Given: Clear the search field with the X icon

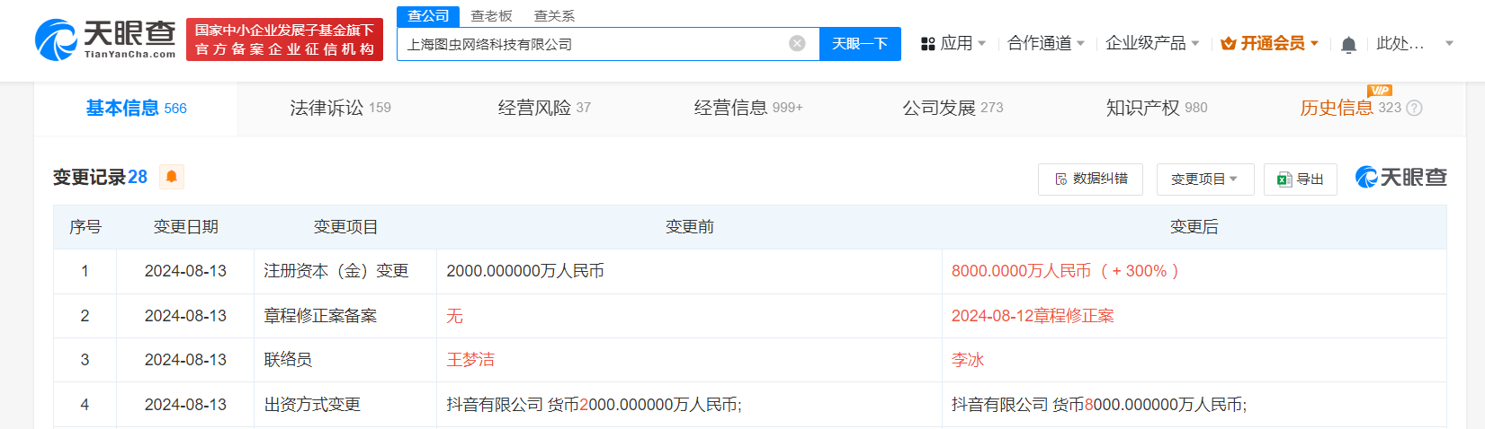Looking at the screenshot, I should point(797,43).
